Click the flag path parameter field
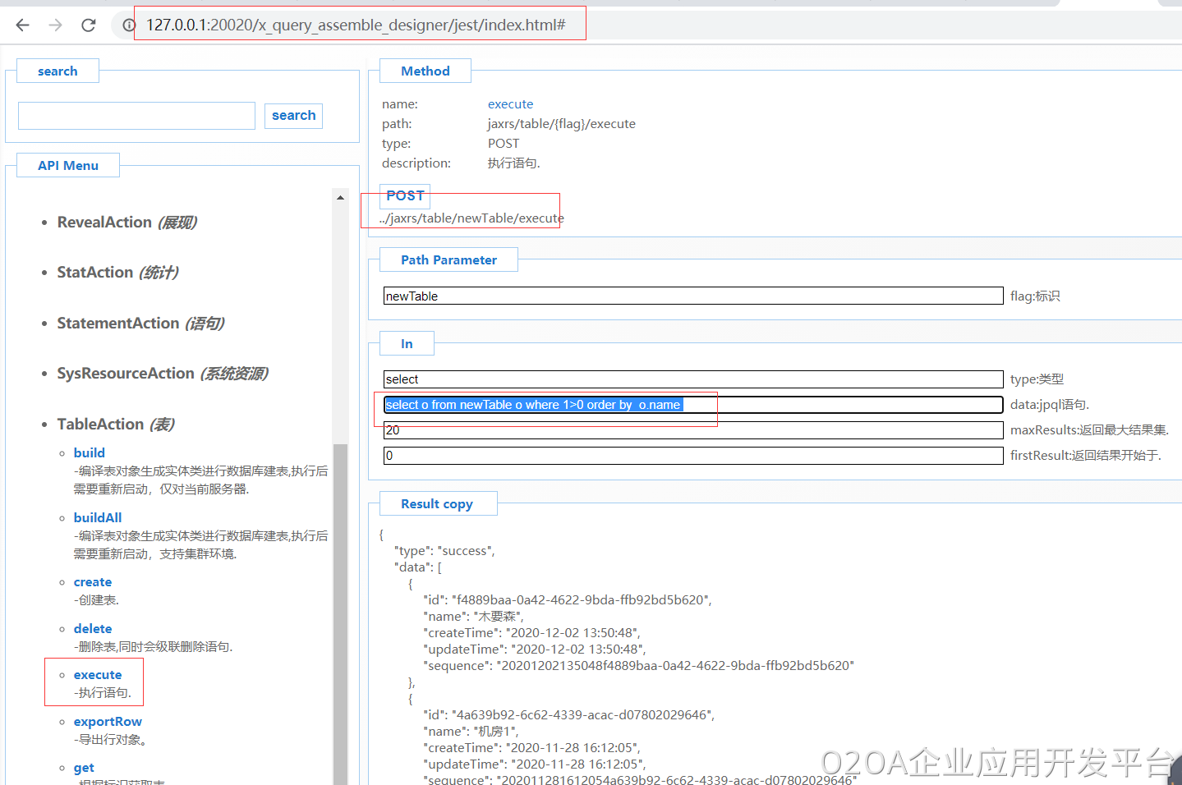Image resolution: width=1182 pixels, height=785 pixels. [692, 296]
